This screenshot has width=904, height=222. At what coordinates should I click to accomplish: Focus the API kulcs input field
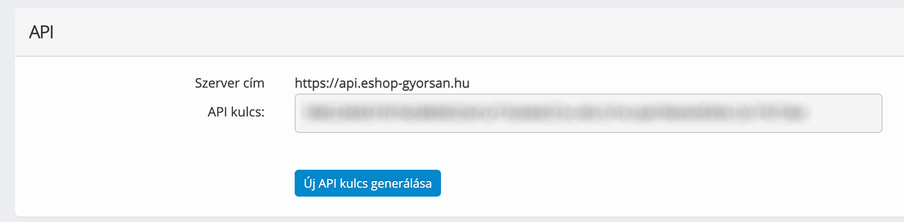coord(588,113)
